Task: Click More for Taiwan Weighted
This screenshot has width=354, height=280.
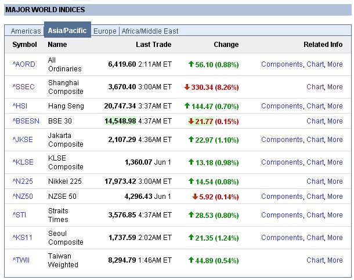Action: pos(335,260)
